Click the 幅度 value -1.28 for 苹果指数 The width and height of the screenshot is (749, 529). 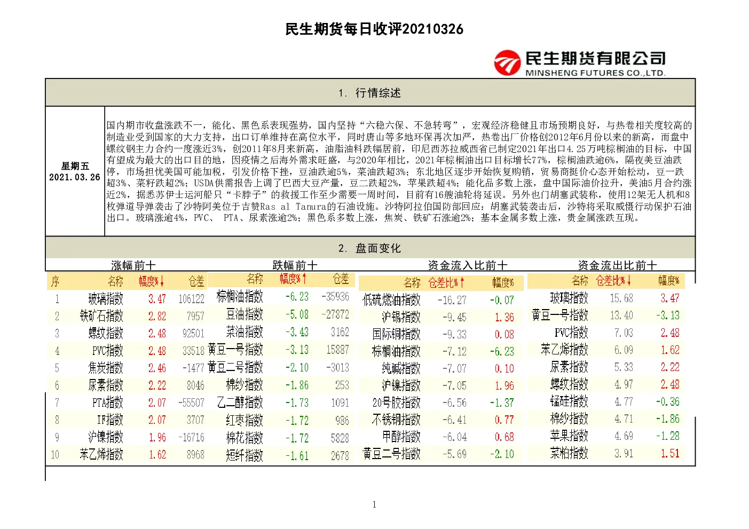pyautogui.click(x=668, y=436)
